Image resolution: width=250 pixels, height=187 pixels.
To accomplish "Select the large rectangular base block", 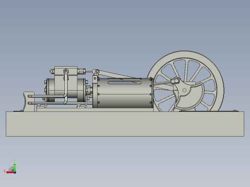I will click(x=125, y=124).
